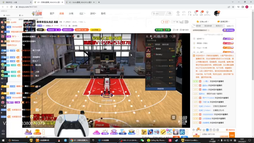Screen dimensions: 254x143
Task: Click the in-game bell notification icon
Action: tap(151, 36)
